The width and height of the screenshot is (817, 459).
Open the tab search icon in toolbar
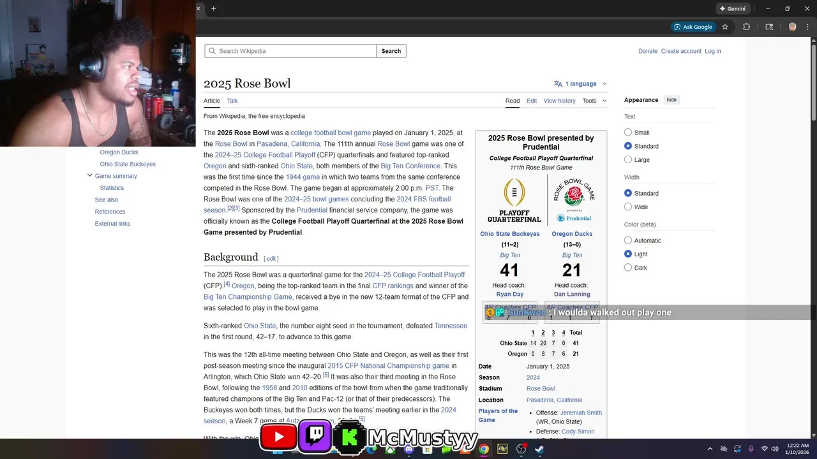(x=769, y=27)
